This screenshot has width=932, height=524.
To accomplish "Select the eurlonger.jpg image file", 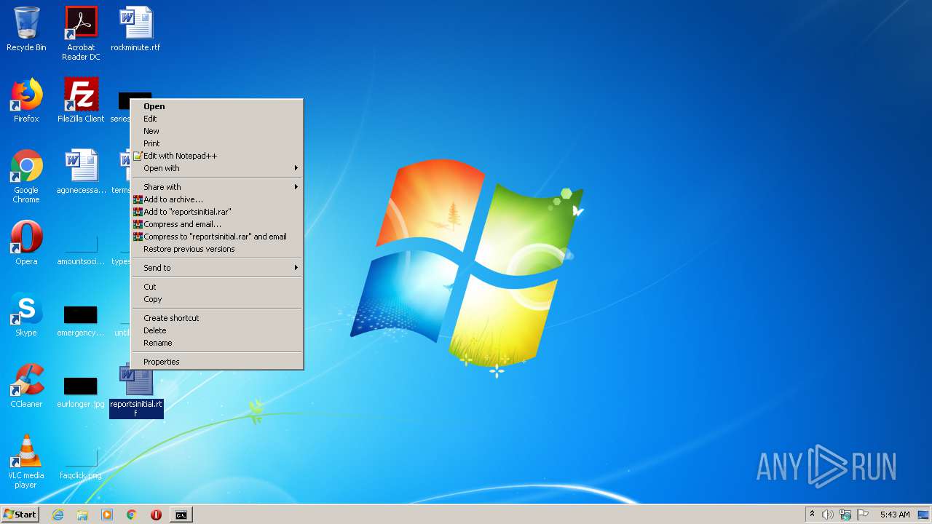I will tap(81, 392).
